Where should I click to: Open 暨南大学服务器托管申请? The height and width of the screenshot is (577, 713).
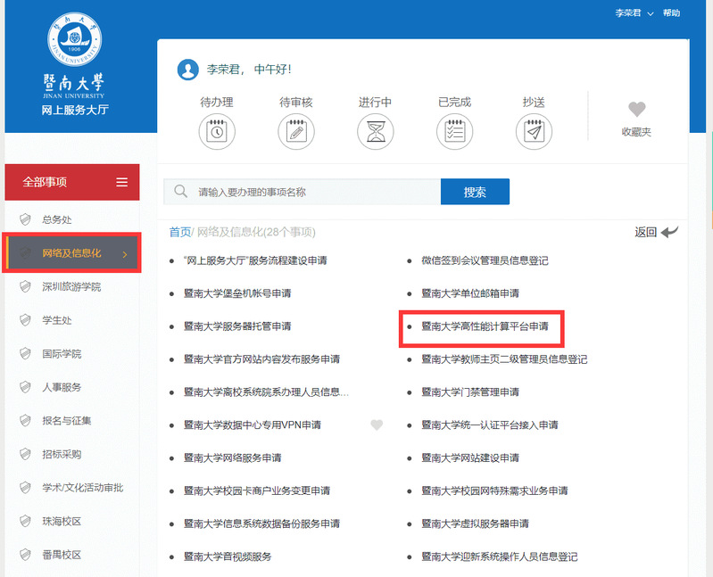(237, 326)
